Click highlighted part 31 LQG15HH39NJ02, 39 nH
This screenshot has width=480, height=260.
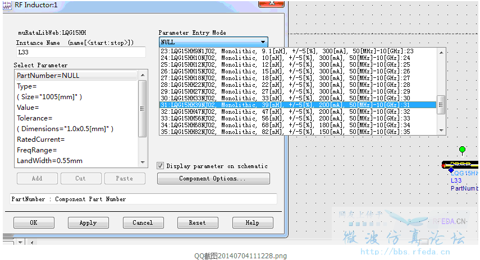(298, 105)
